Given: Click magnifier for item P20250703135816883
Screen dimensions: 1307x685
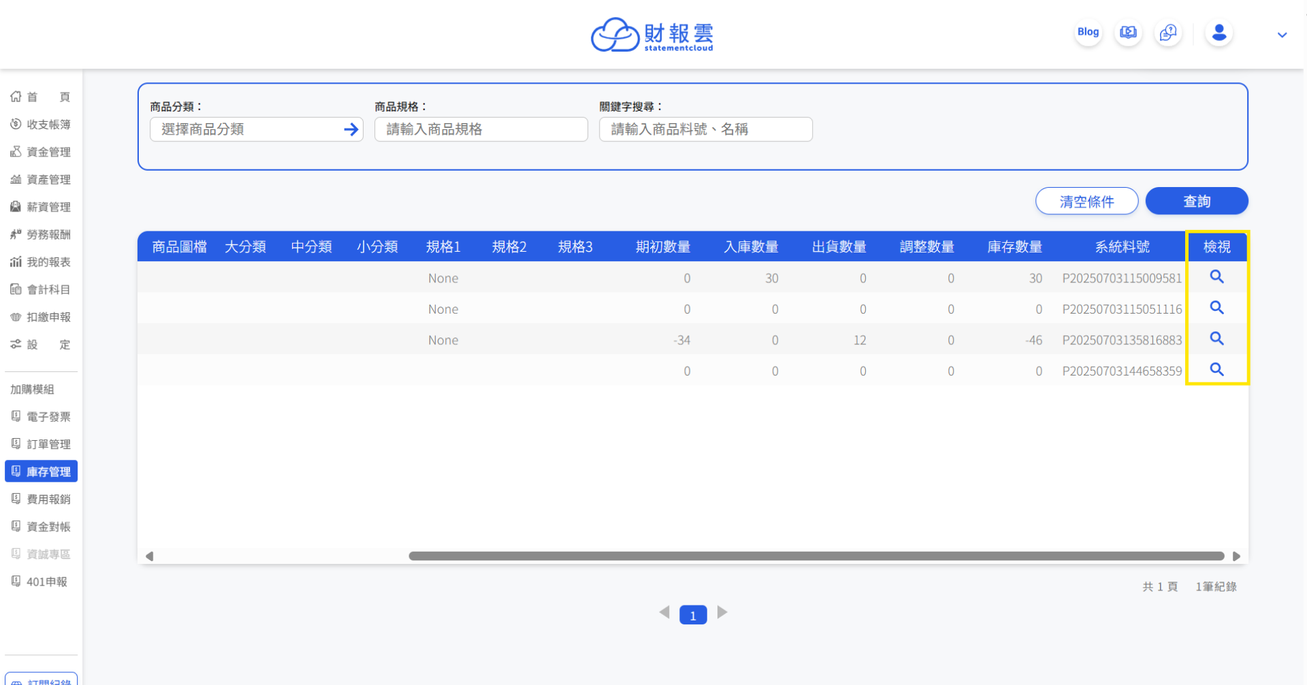Looking at the screenshot, I should 1216,339.
